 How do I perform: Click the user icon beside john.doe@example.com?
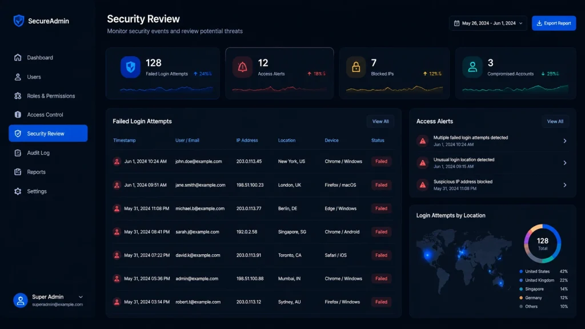(x=117, y=162)
